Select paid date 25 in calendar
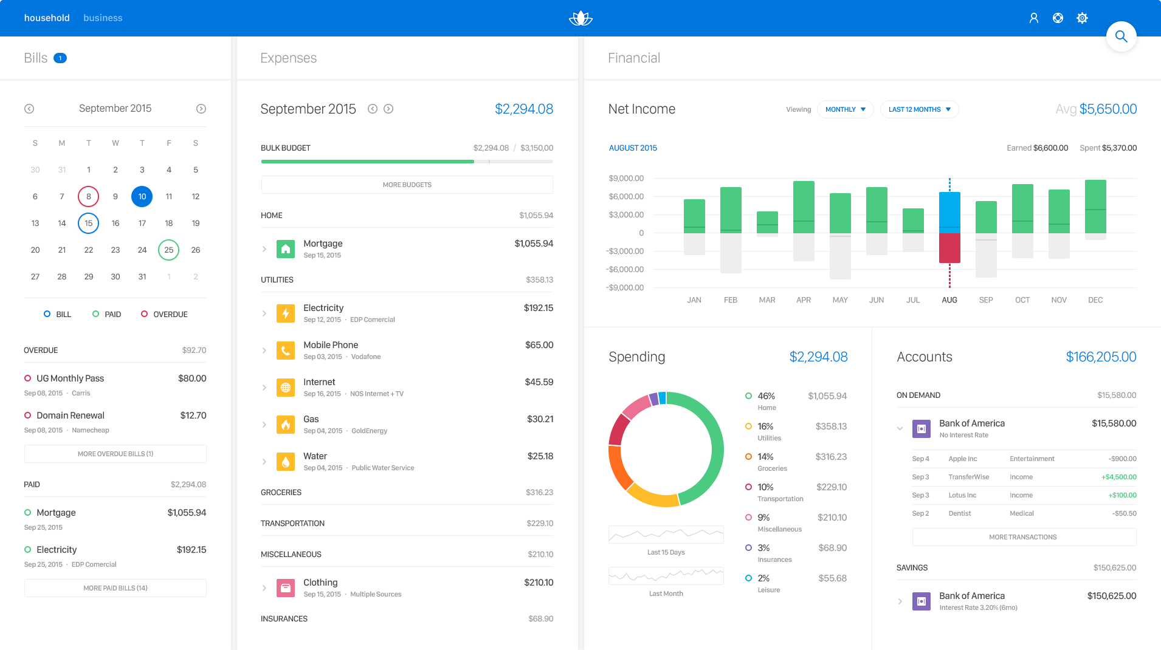This screenshot has width=1161, height=650. coord(169,250)
